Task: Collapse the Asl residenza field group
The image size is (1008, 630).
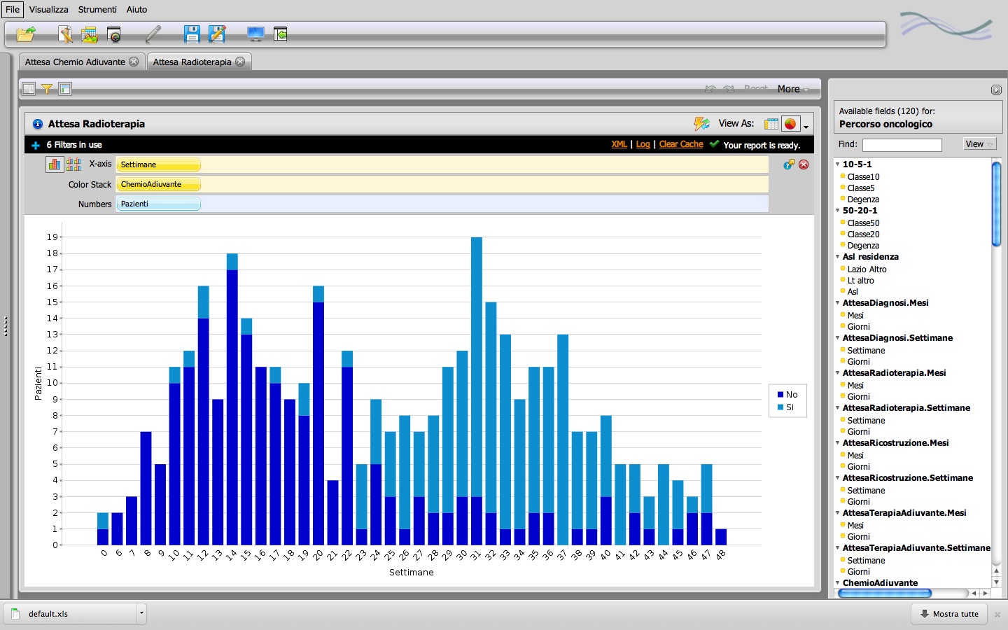Action: pyautogui.click(x=838, y=257)
